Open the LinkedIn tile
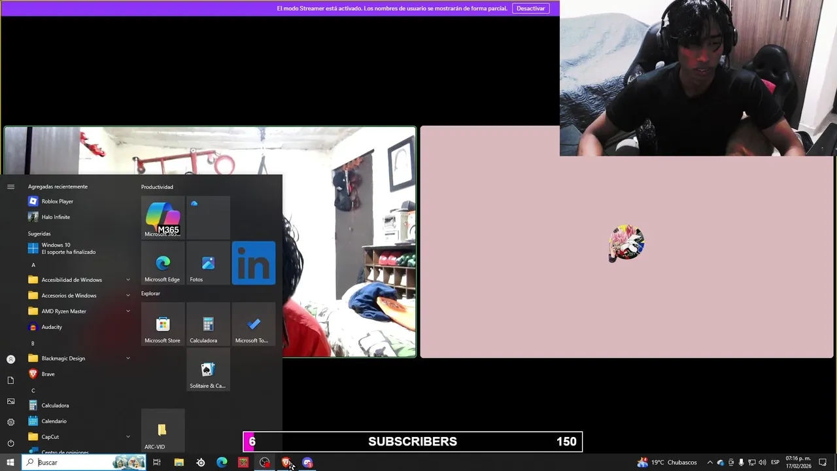This screenshot has width=837, height=471. (x=254, y=263)
